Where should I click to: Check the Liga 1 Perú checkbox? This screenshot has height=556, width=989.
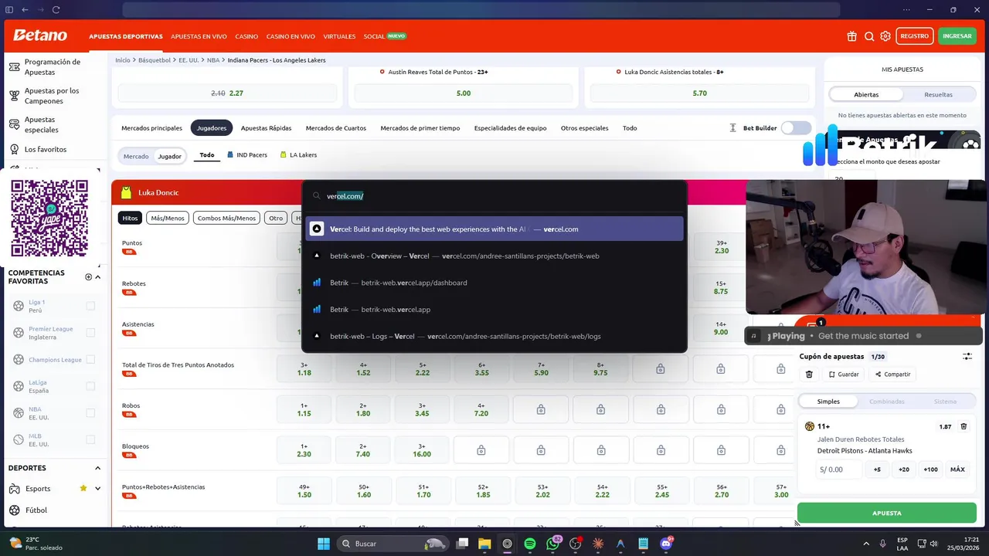coord(90,306)
